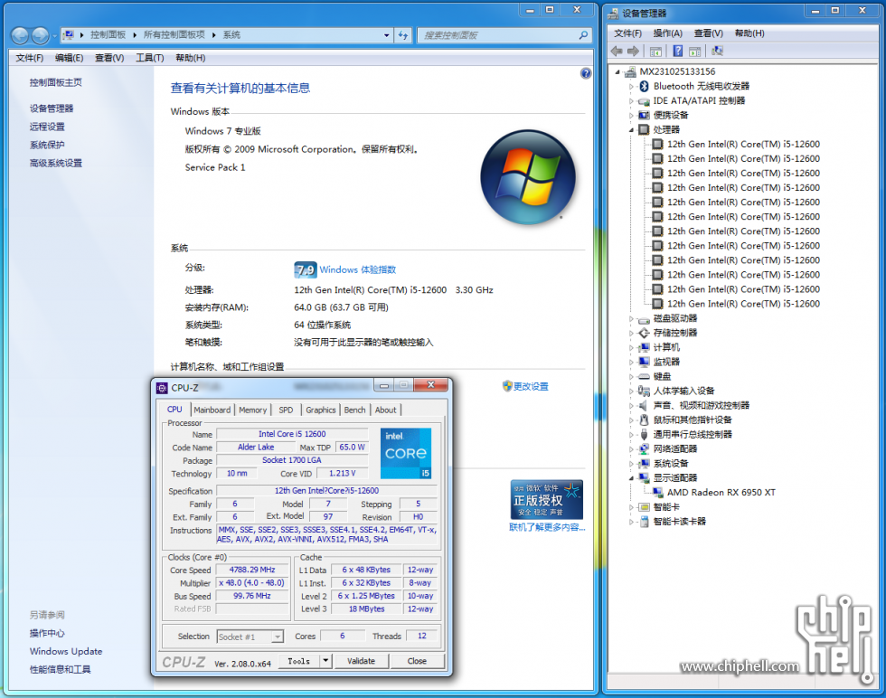Open the Graphics tab in CPU-Z
The height and width of the screenshot is (698, 886).
pos(321,410)
